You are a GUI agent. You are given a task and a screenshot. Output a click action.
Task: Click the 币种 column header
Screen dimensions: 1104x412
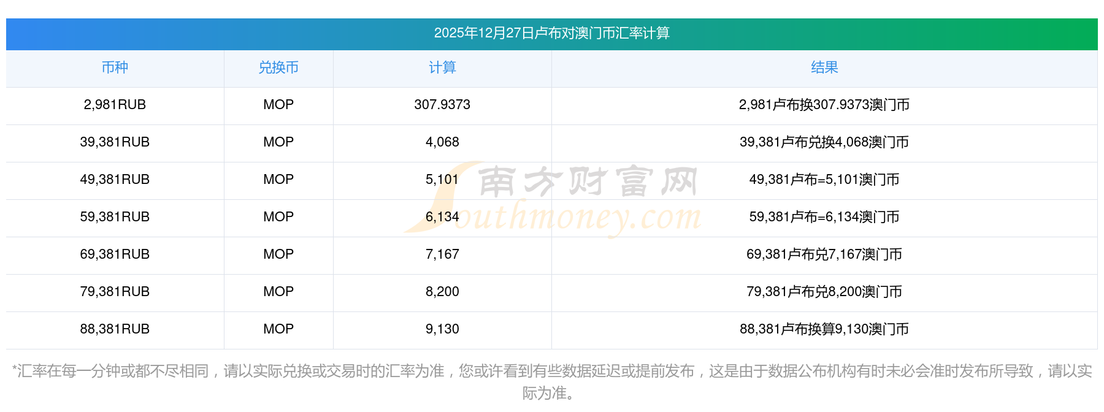click(x=115, y=67)
